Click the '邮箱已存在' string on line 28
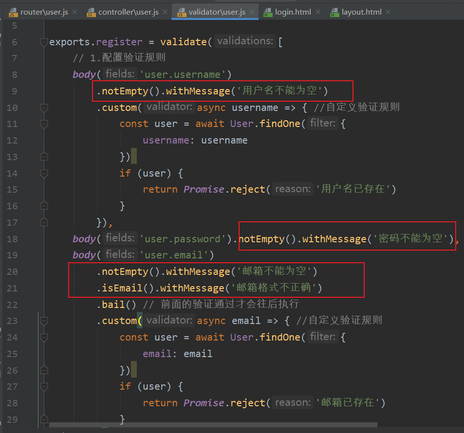The width and height of the screenshot is (464, 433). tap(348, 402)
